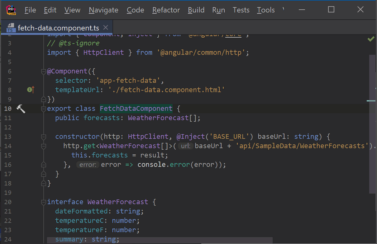Click the teal marker stripe on the error stripe
The image size is (377, 244).
tap(371, 101)
